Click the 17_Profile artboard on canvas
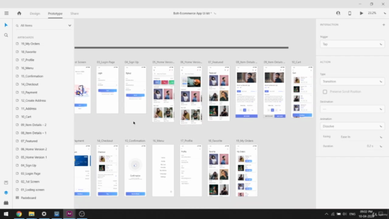389x219 pixels. coord(191,170)
